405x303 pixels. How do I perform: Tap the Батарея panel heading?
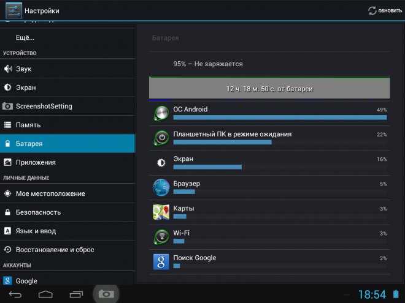tap(165, 38)
